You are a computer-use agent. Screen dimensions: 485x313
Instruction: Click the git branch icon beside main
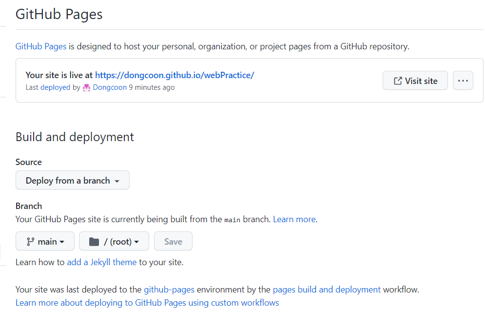point(30,242)
